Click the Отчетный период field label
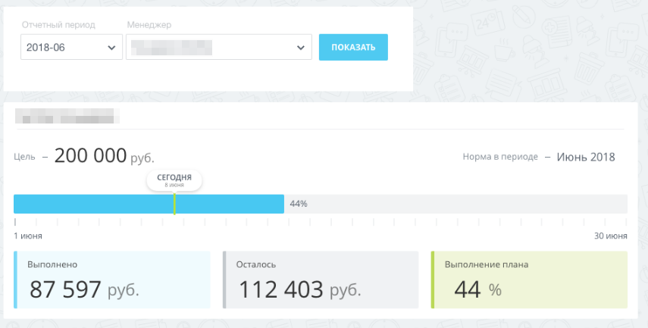648x328 pixels. 58,25
